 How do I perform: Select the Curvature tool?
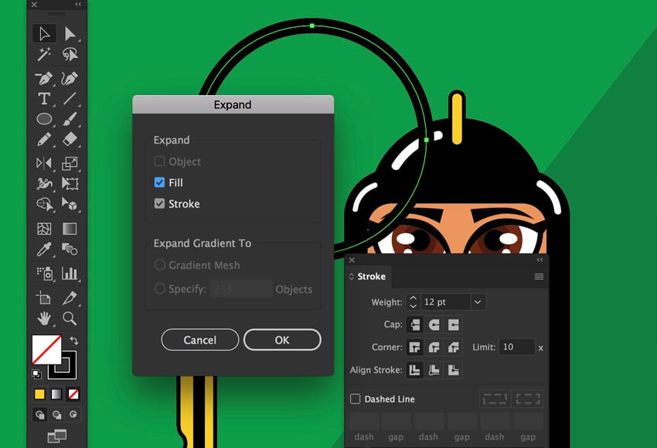click(70, 78)
